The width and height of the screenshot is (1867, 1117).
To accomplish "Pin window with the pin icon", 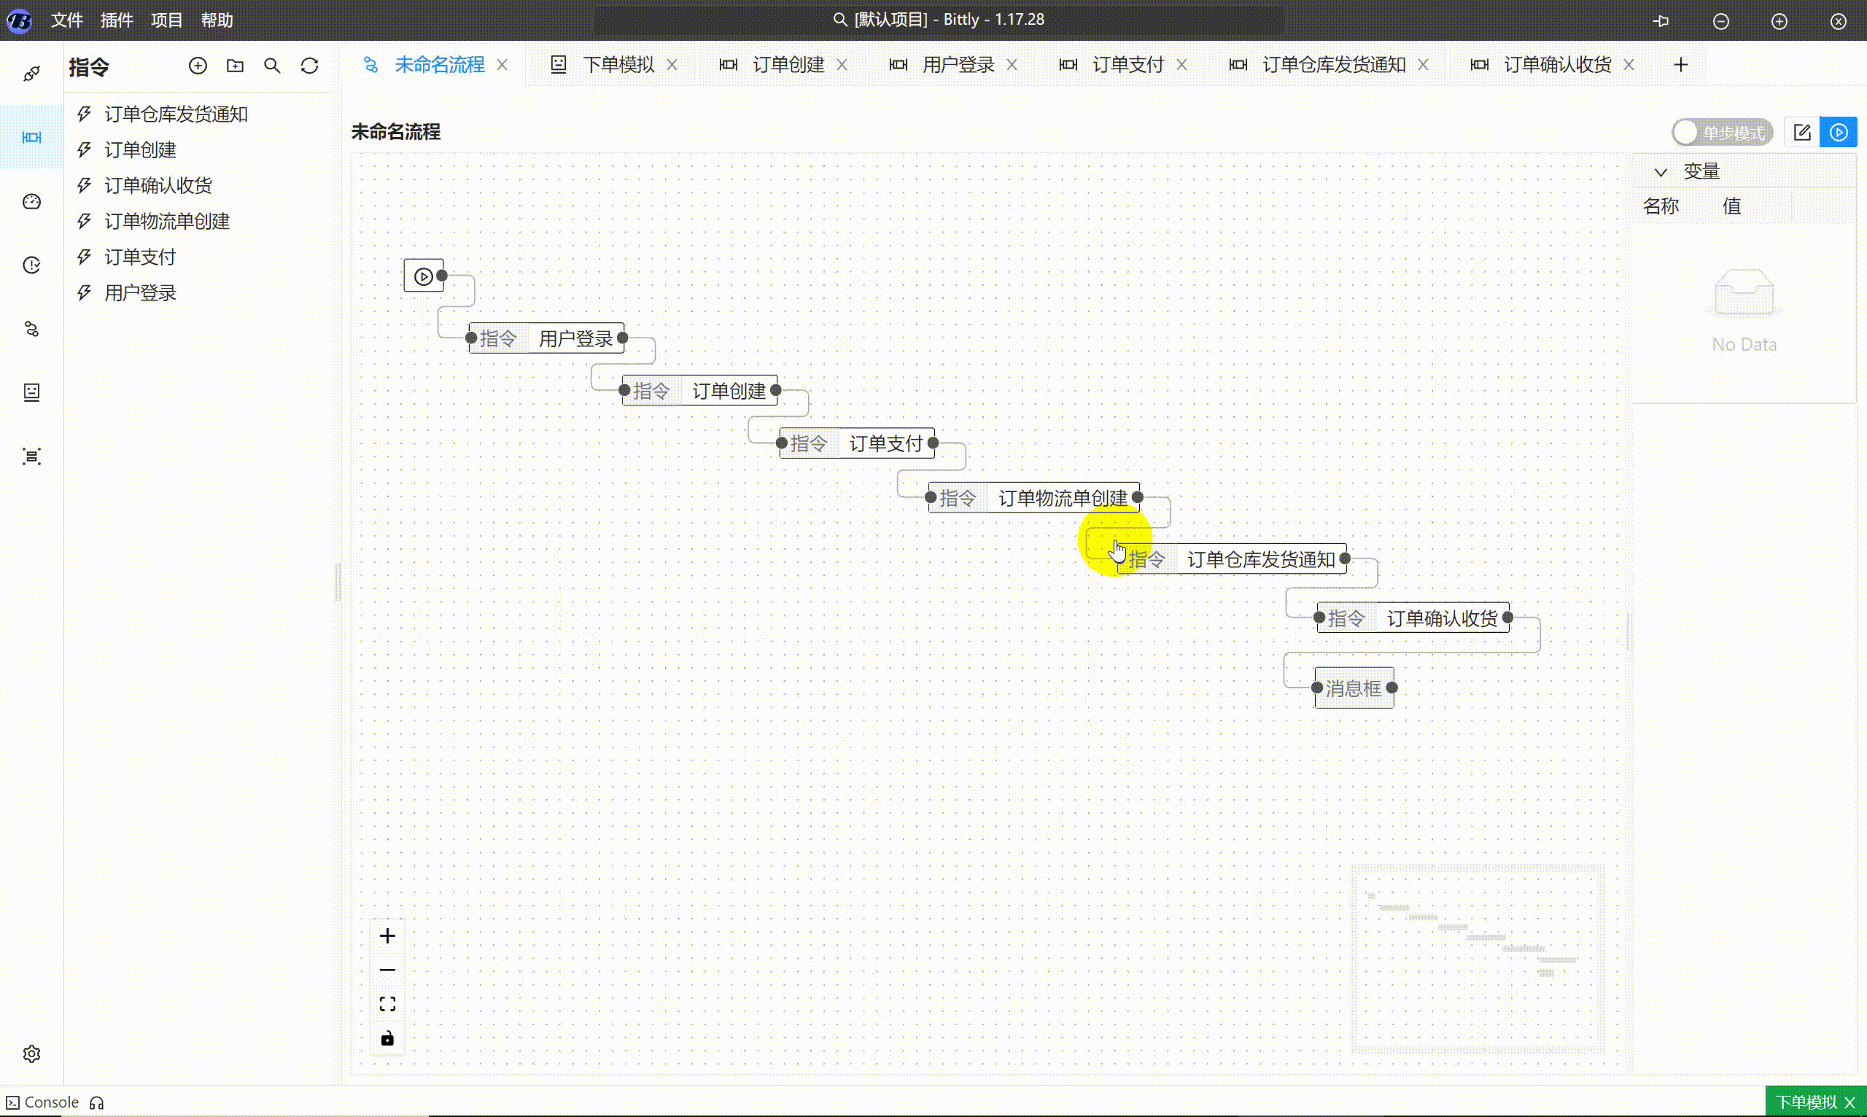I will pyautogui.click(x=1661, y=21).
